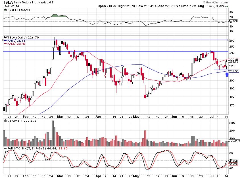Click the 250 price axis label

(x=232, y=46)
